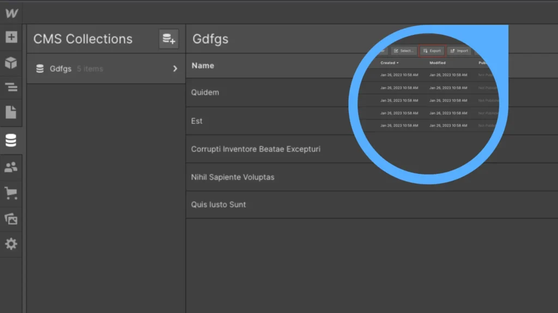Screen dimensions: 558x313
Task: Click the Export button
Action: tap(432, 51)
